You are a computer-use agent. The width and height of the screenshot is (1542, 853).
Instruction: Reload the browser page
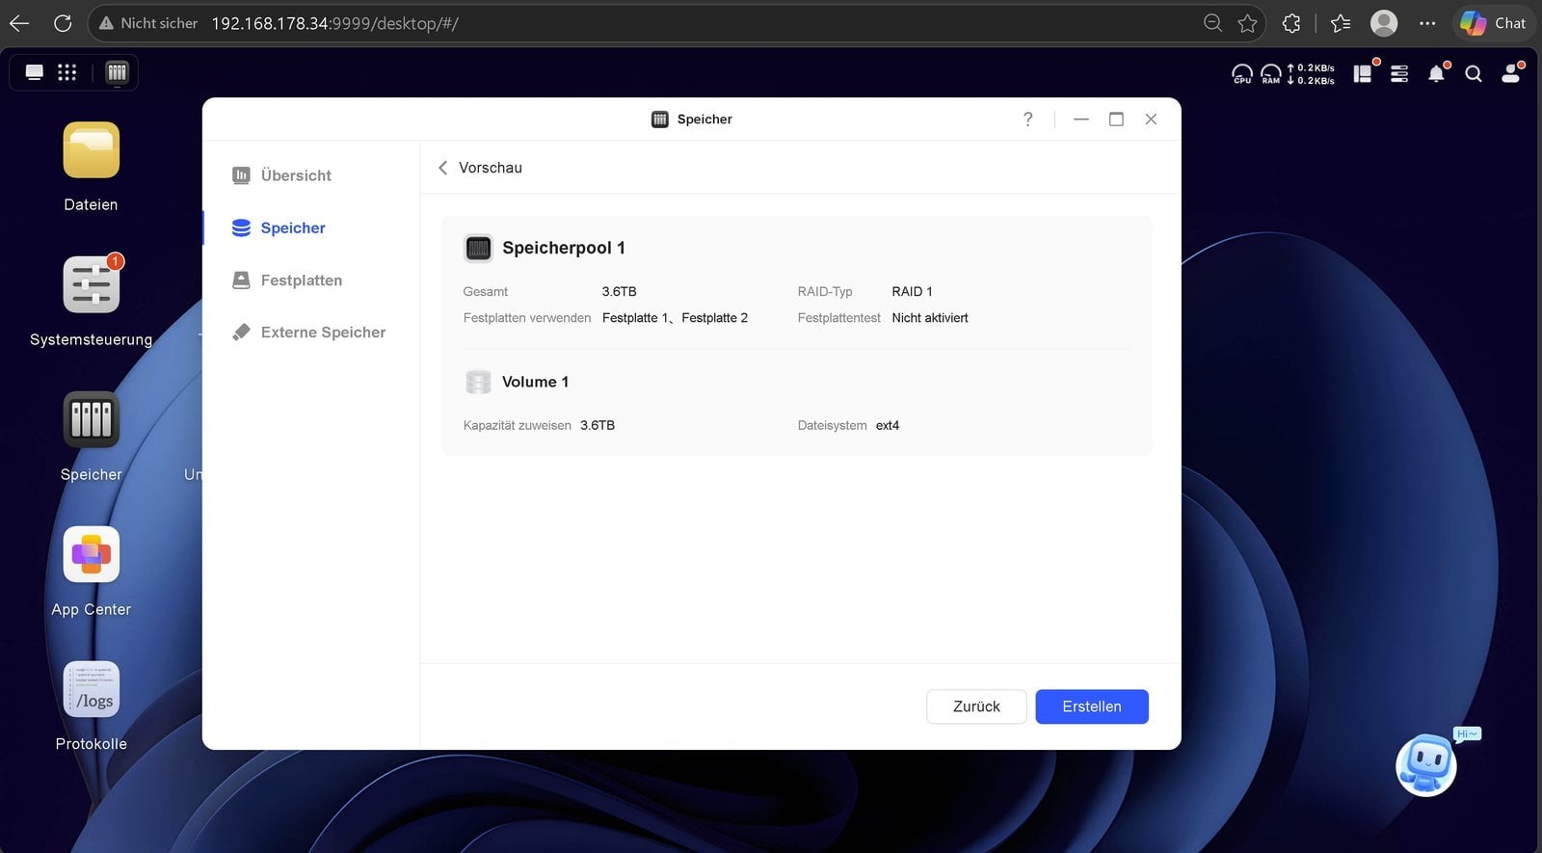click(63, 23)
